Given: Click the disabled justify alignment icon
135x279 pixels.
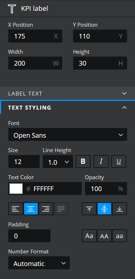Looking at the screenshot, I should click(61, 209).
